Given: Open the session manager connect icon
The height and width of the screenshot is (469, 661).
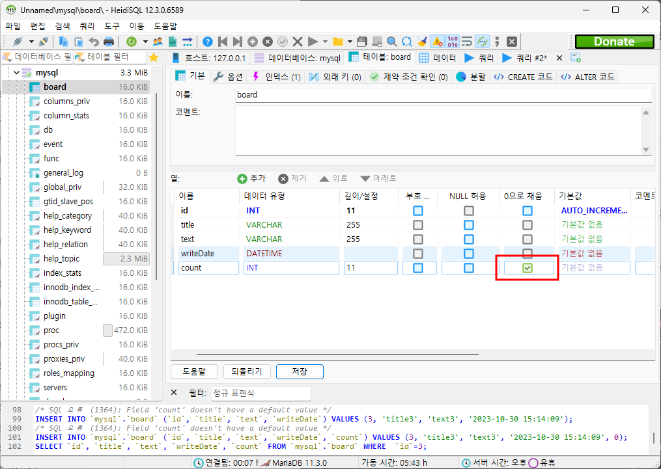Looking at the screenshot, I should [x=18, y=42].
